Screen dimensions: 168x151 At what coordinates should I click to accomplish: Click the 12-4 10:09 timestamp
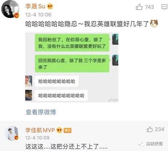[38, 138]
